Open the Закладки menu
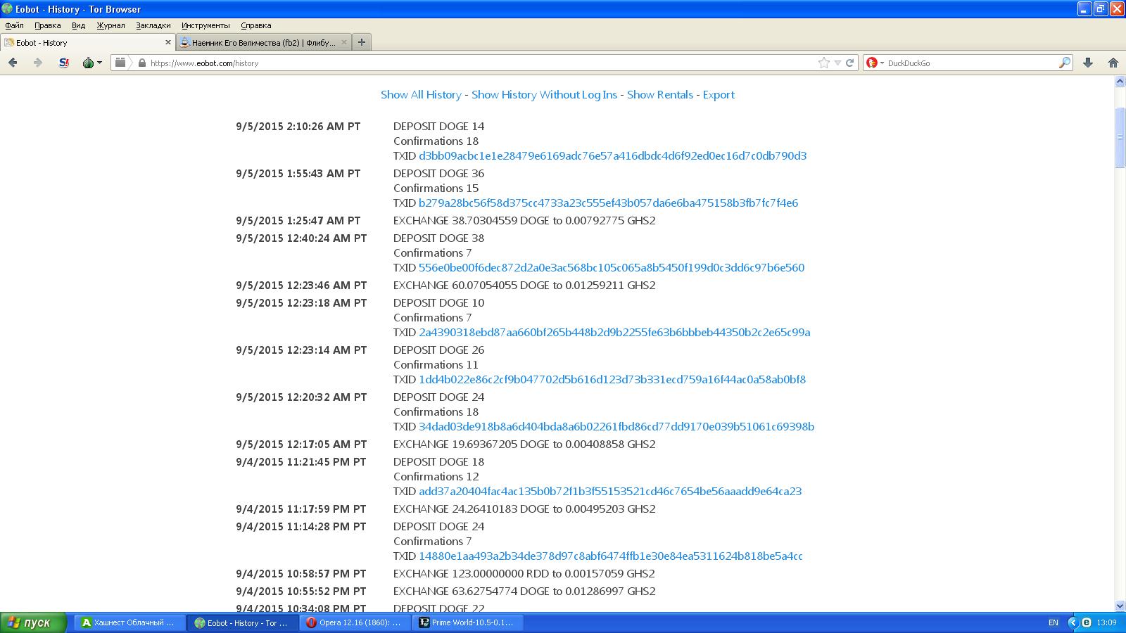 [x=153, y=25]
